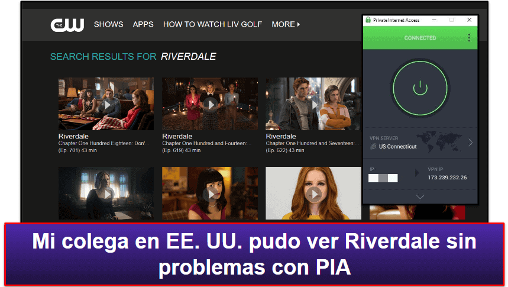Click the CONNECTED status bar
Screen dimensions: 508x287
coord(420,38)
